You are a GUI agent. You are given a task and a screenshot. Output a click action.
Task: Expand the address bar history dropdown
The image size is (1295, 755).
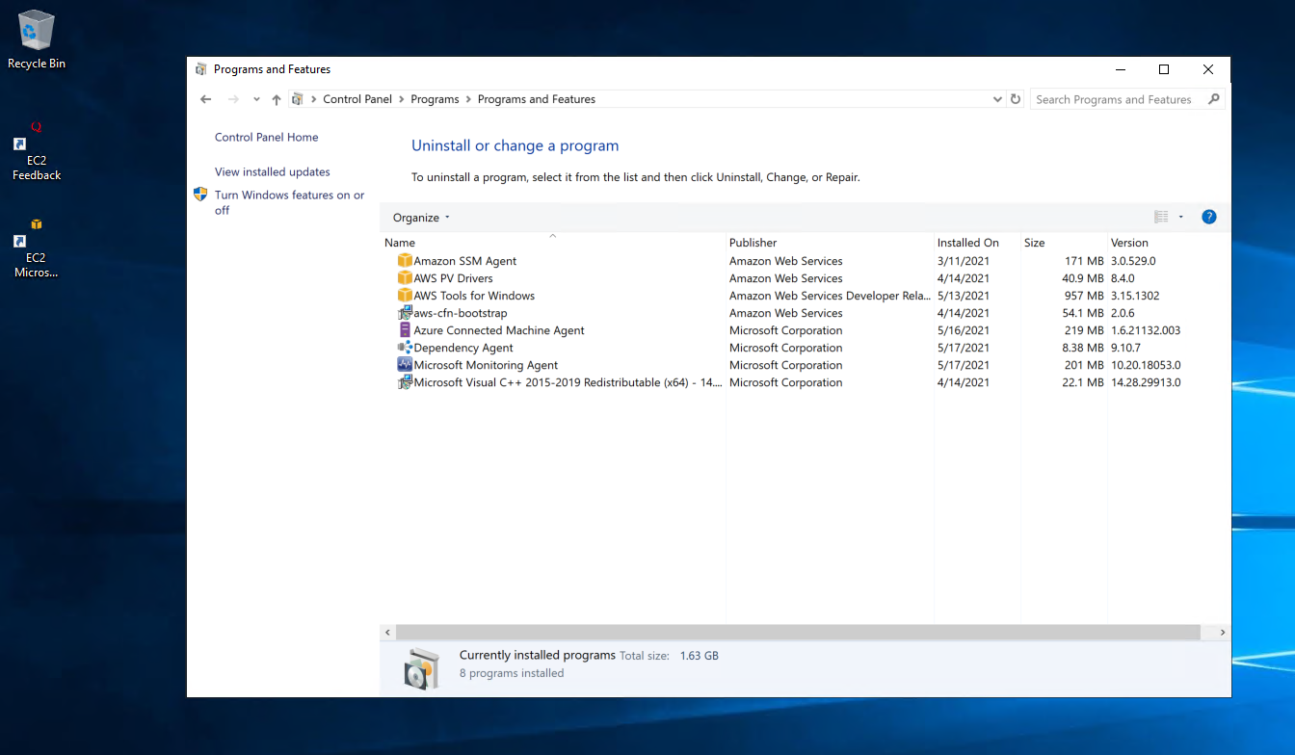tap(996, 99)
